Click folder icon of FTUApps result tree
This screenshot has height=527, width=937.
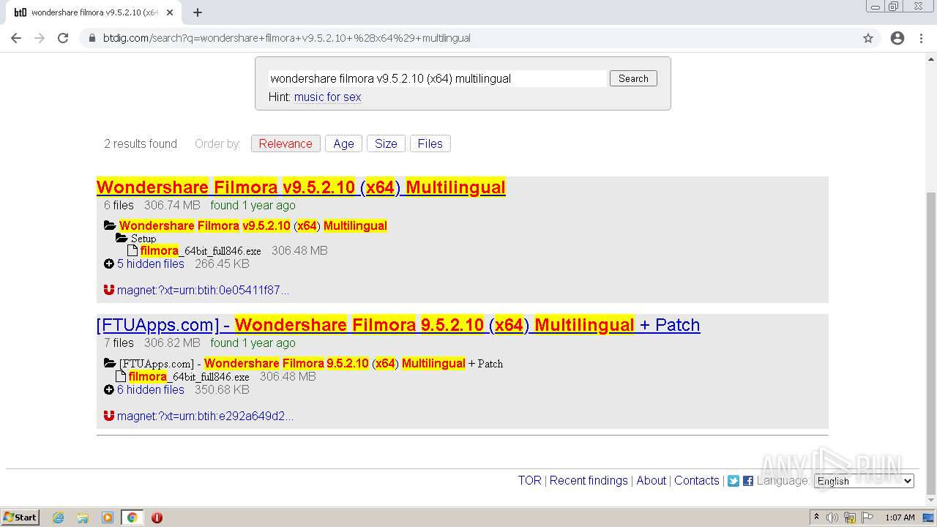tap(110, 363)
